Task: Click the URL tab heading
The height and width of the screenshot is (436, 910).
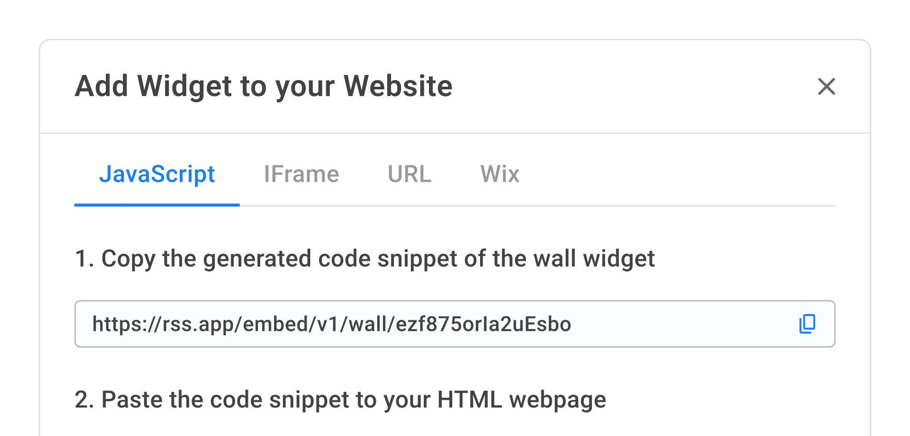Action: (x=409, y=174)
